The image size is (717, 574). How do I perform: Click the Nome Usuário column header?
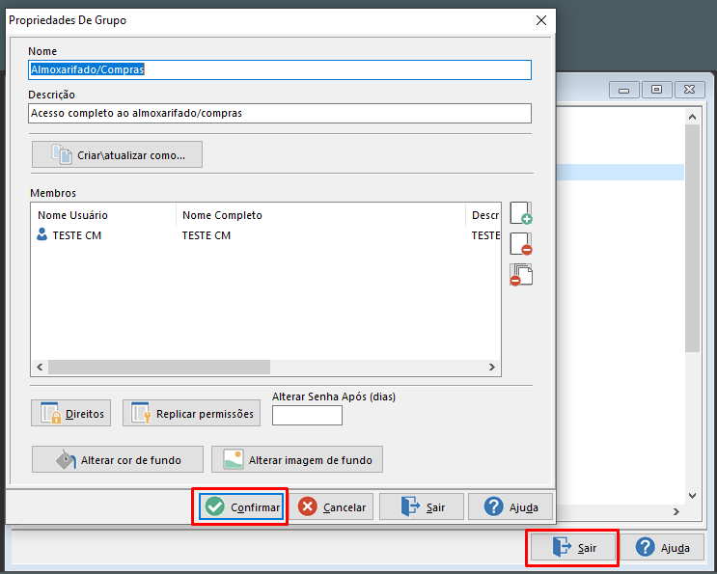(104, 215)
